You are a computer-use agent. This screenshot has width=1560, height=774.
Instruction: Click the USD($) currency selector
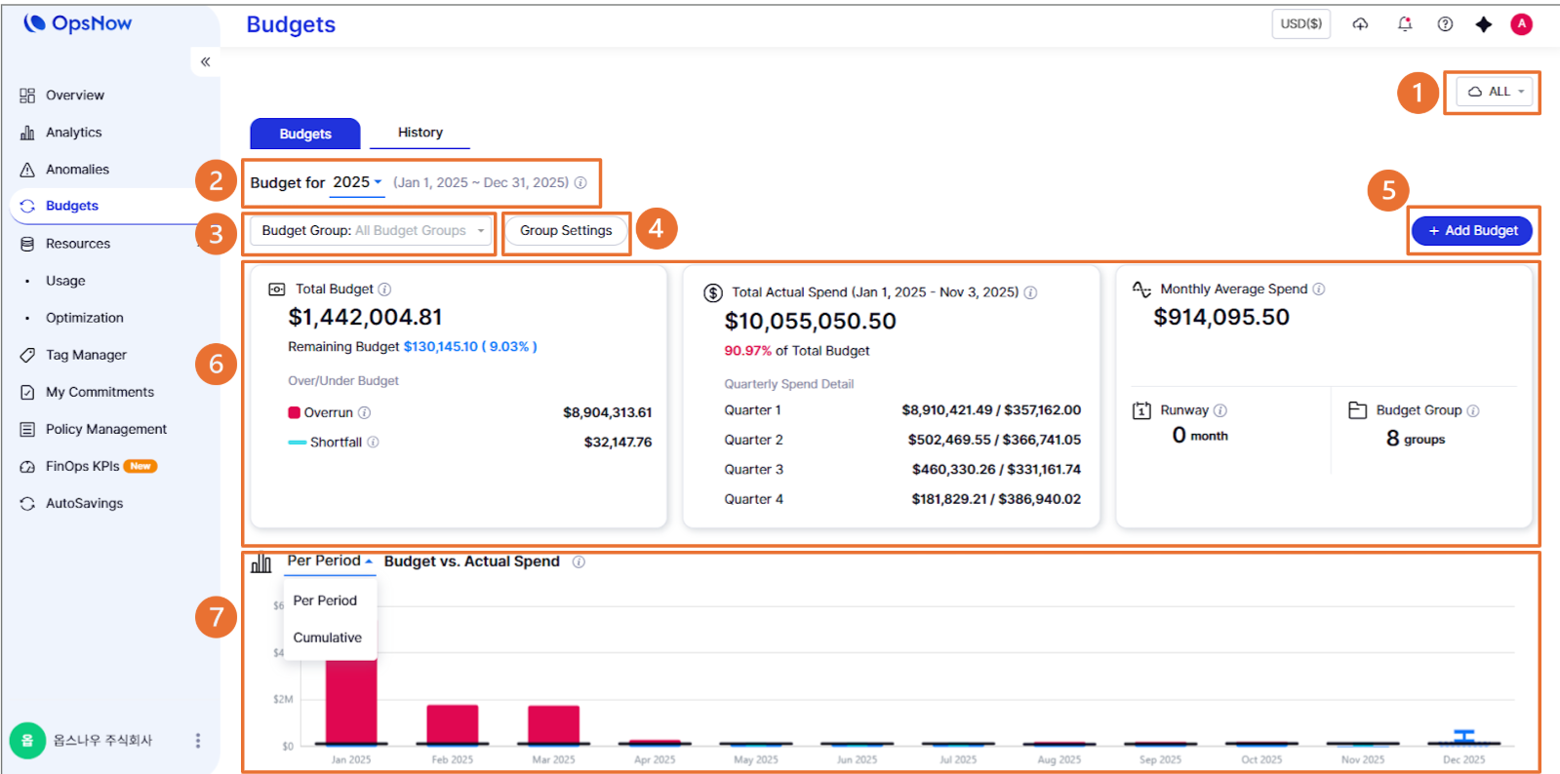tap(1300, 24)
